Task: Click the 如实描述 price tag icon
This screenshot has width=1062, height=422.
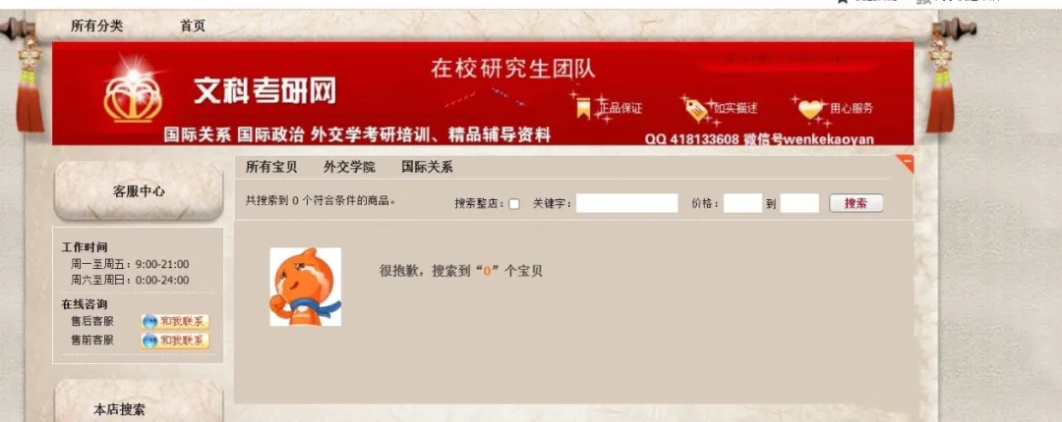Action: (x=696, y=110)
